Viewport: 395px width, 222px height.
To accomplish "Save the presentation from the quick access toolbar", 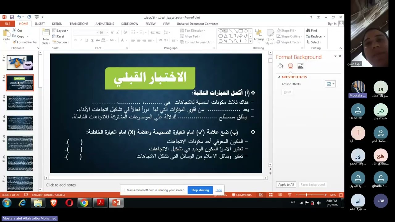I will [x=12, y=17].
